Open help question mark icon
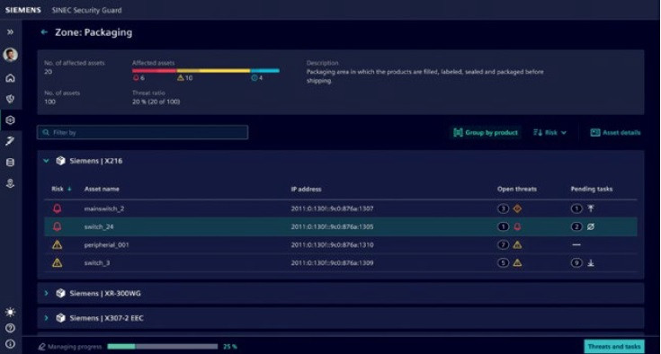The height and width of the screenshot is (354, 661). (10, 328)
